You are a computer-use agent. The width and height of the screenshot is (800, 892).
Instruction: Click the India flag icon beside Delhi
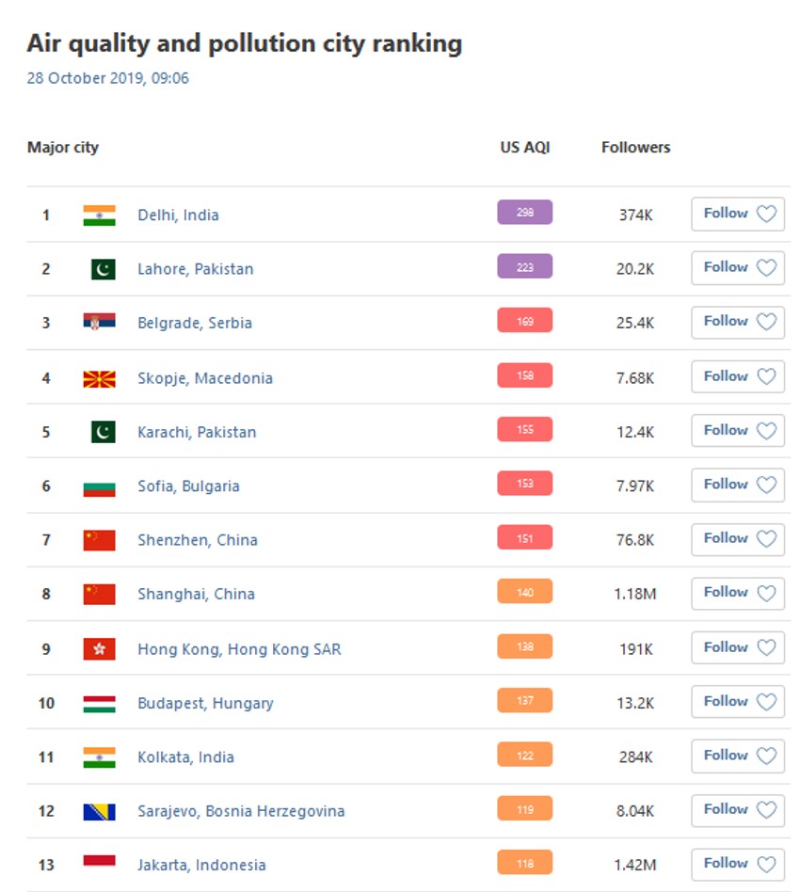tap(99, 215)
